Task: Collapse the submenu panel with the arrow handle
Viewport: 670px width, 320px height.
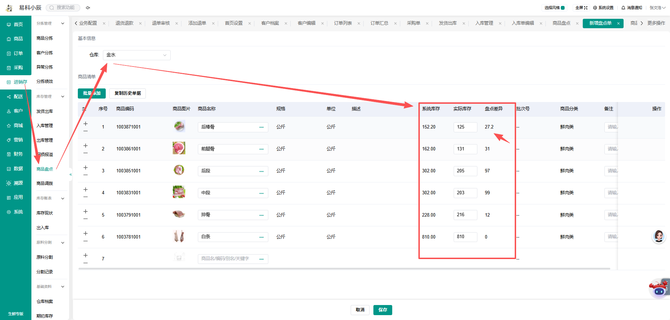Action: pyautogui.click(x=70, y=174)
